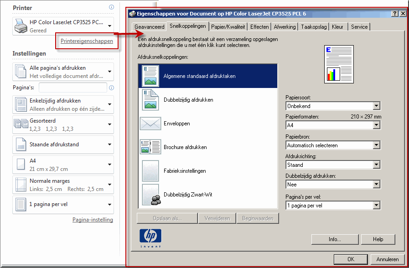Pick the Brochure afdrukken shortcut icon

click(x=150, y=147)
